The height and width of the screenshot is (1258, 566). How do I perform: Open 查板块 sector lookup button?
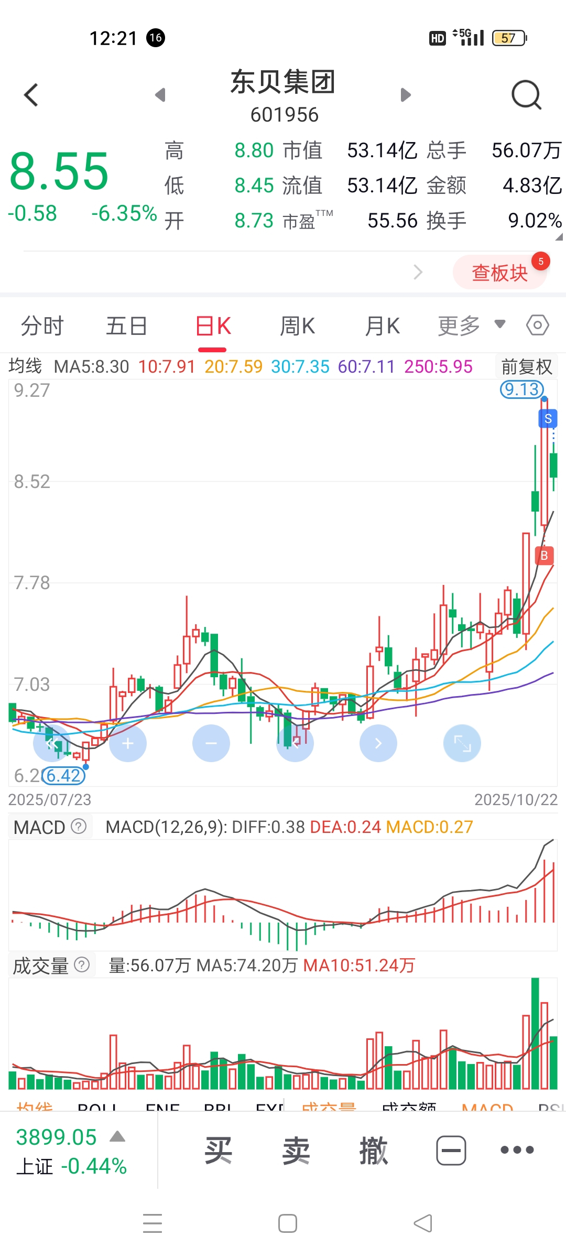(x=500, y=273)
